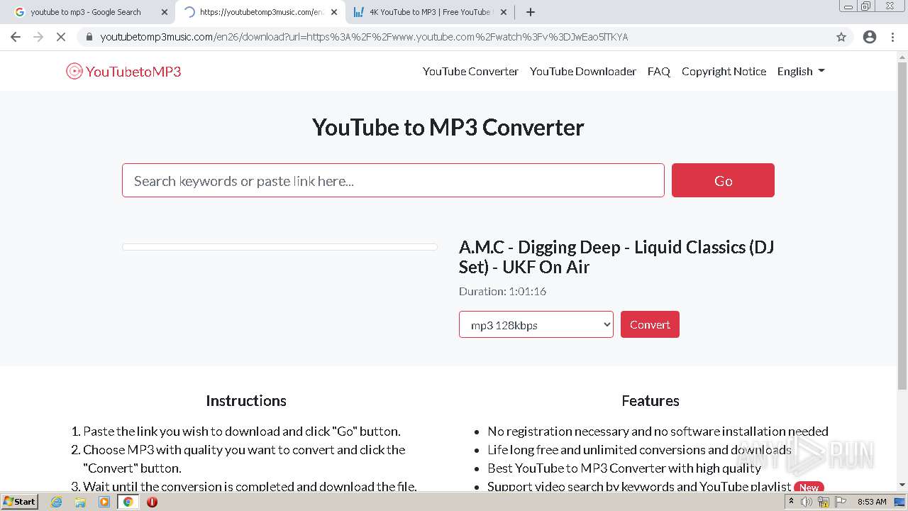This screenshot has width=908, height=511.
Task: Click the red Go button
Action: (x=723, y=180)
